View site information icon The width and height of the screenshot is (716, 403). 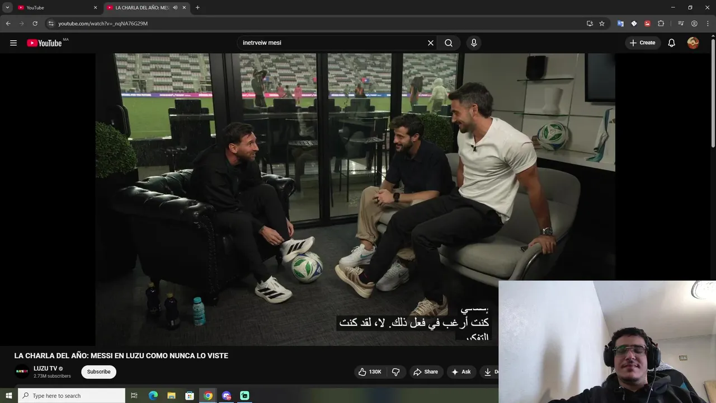(51, 24)
